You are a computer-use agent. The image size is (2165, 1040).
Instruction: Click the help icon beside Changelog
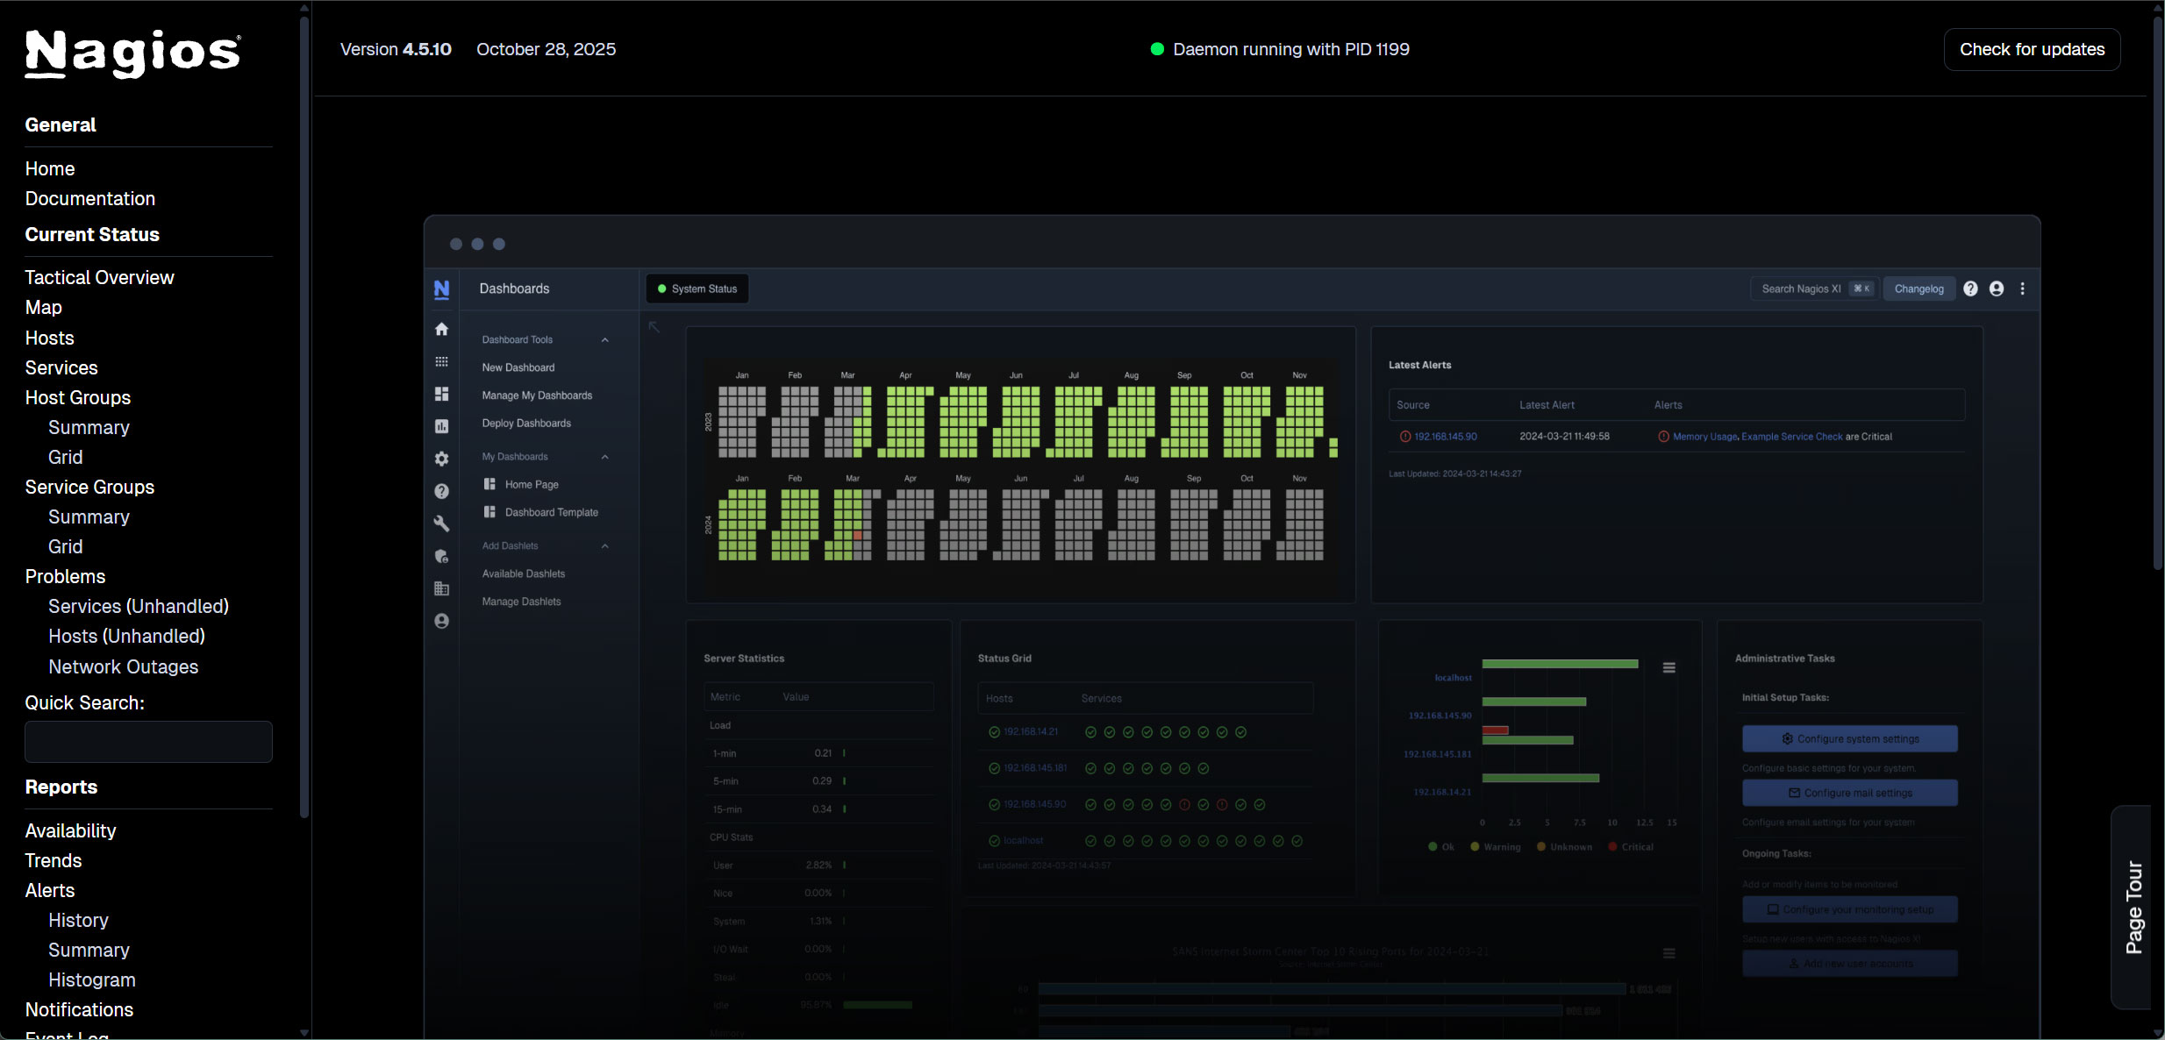click(1970, 288)
